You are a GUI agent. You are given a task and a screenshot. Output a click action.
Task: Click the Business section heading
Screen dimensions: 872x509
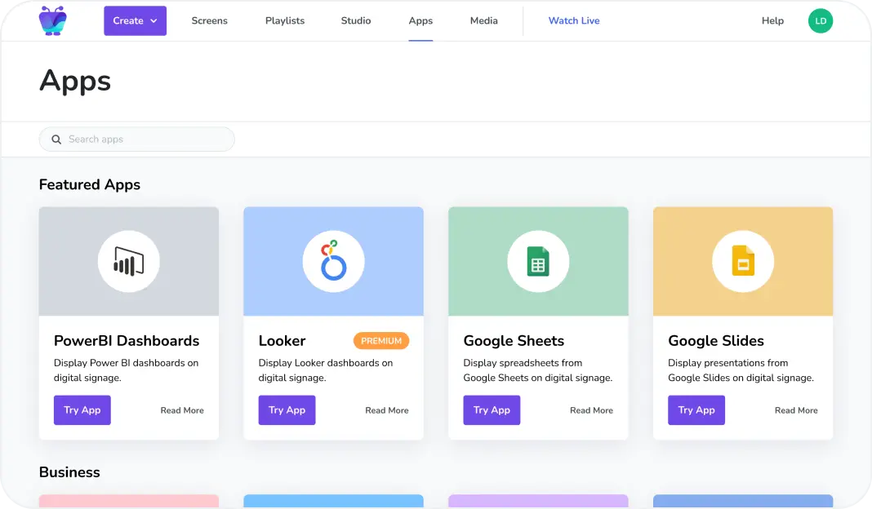click(69, 471)
